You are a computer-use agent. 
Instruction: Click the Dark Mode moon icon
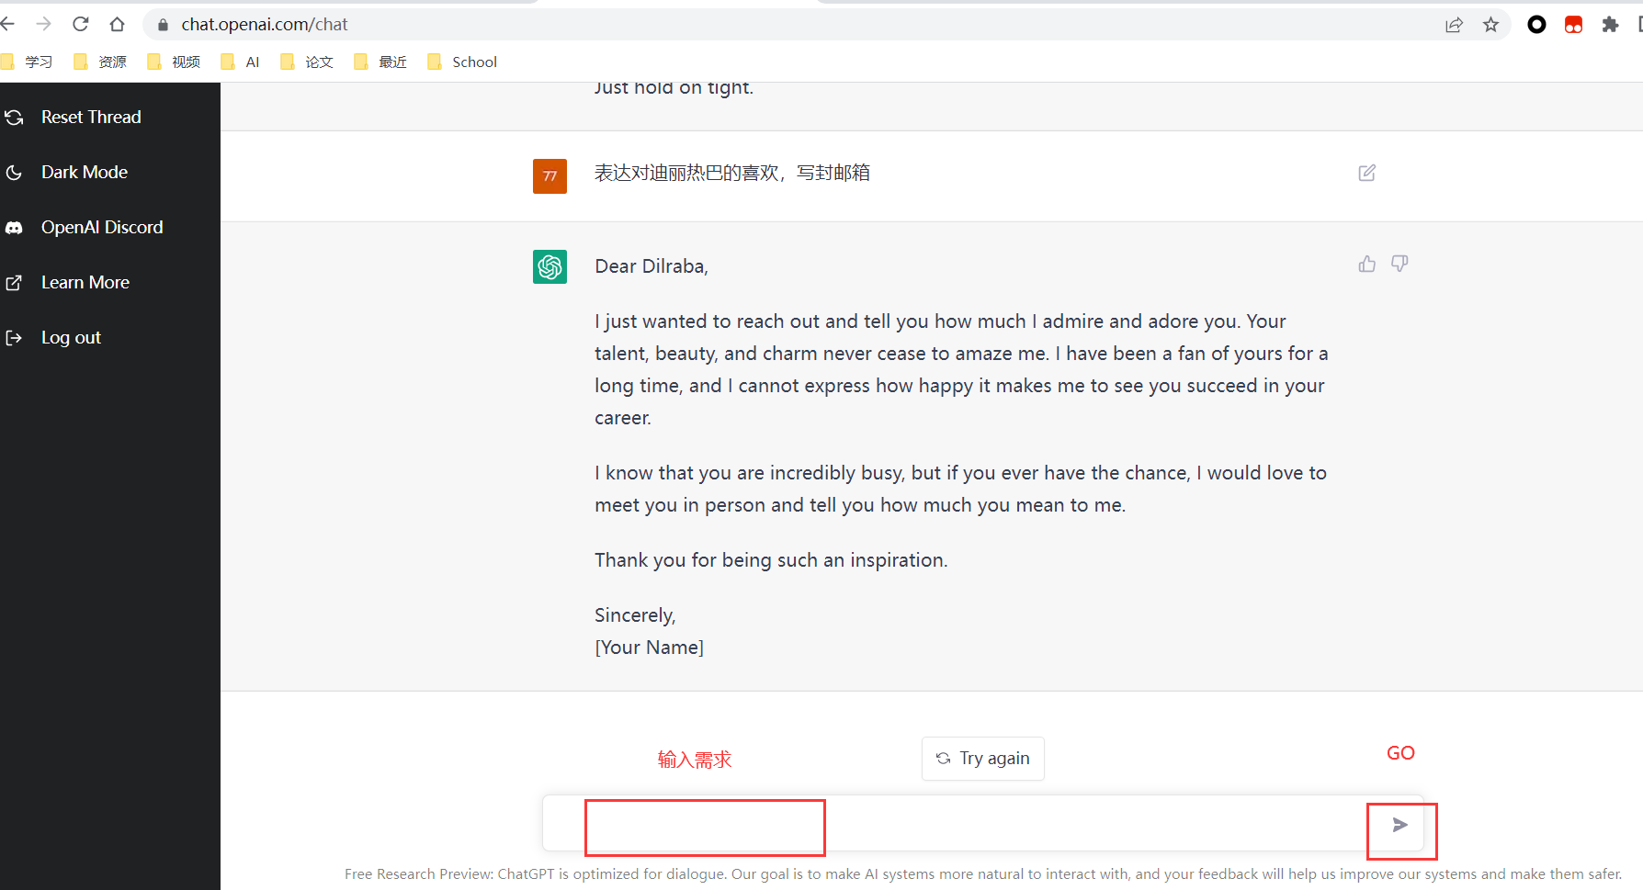[14, 173]
